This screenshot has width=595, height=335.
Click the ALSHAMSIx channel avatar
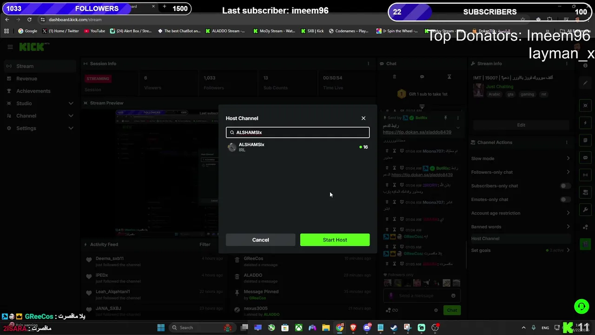point(232,147)
